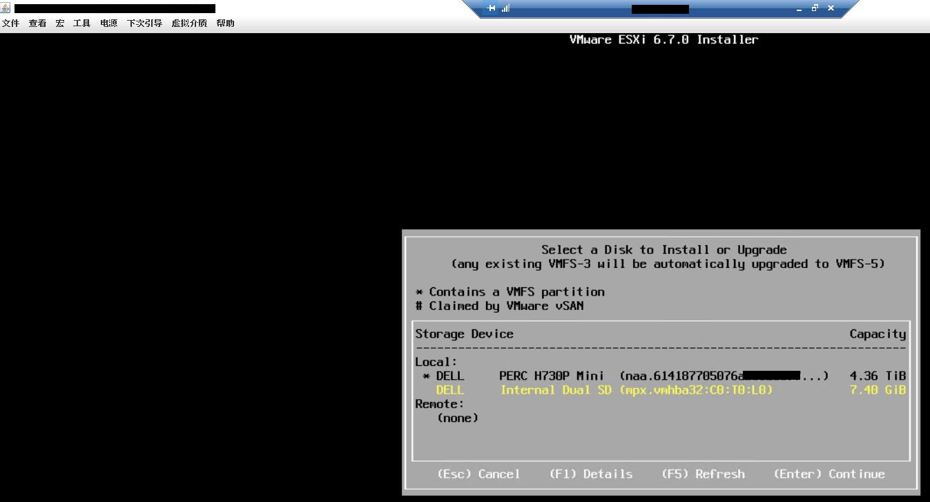Click the Remote: section label
Screen dimensions: 930x502
[440, 404]
